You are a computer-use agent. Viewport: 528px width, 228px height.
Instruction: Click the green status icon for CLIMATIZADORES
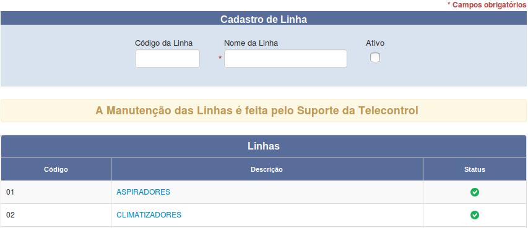point(475,214)
